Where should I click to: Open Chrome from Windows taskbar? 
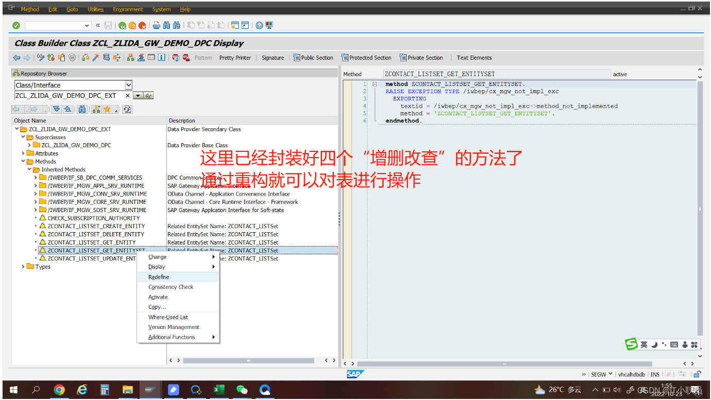[60, 390]
